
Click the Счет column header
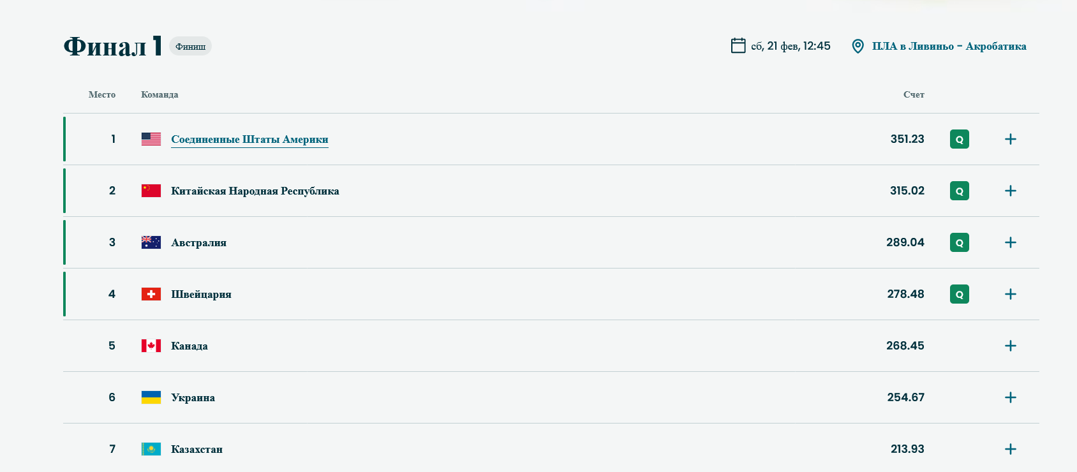click(914, 94)
